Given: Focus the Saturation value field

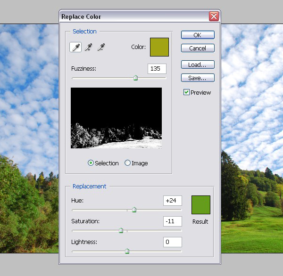Looking at the screenshot, I should [x=173, y=221].
